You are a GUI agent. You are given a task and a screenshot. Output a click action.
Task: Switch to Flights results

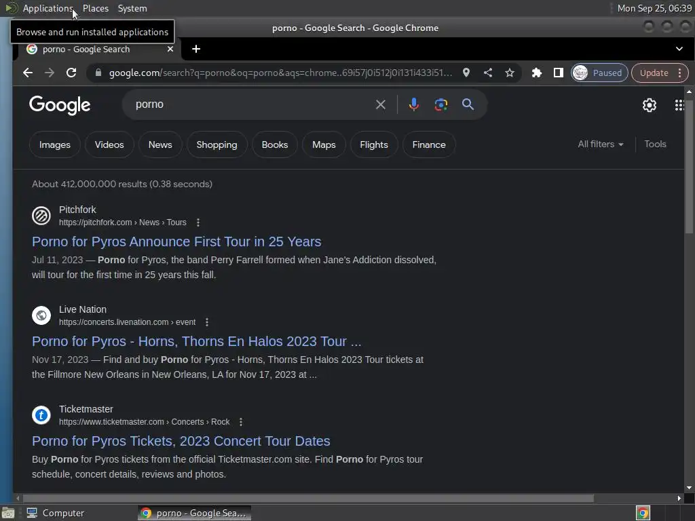tap(374, 144)
